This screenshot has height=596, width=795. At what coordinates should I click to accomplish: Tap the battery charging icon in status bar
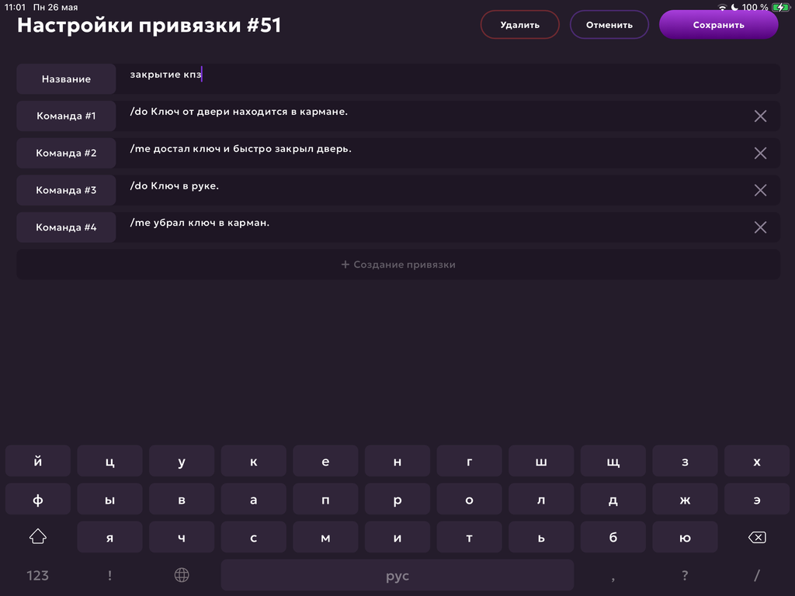(x=780, y=7)
